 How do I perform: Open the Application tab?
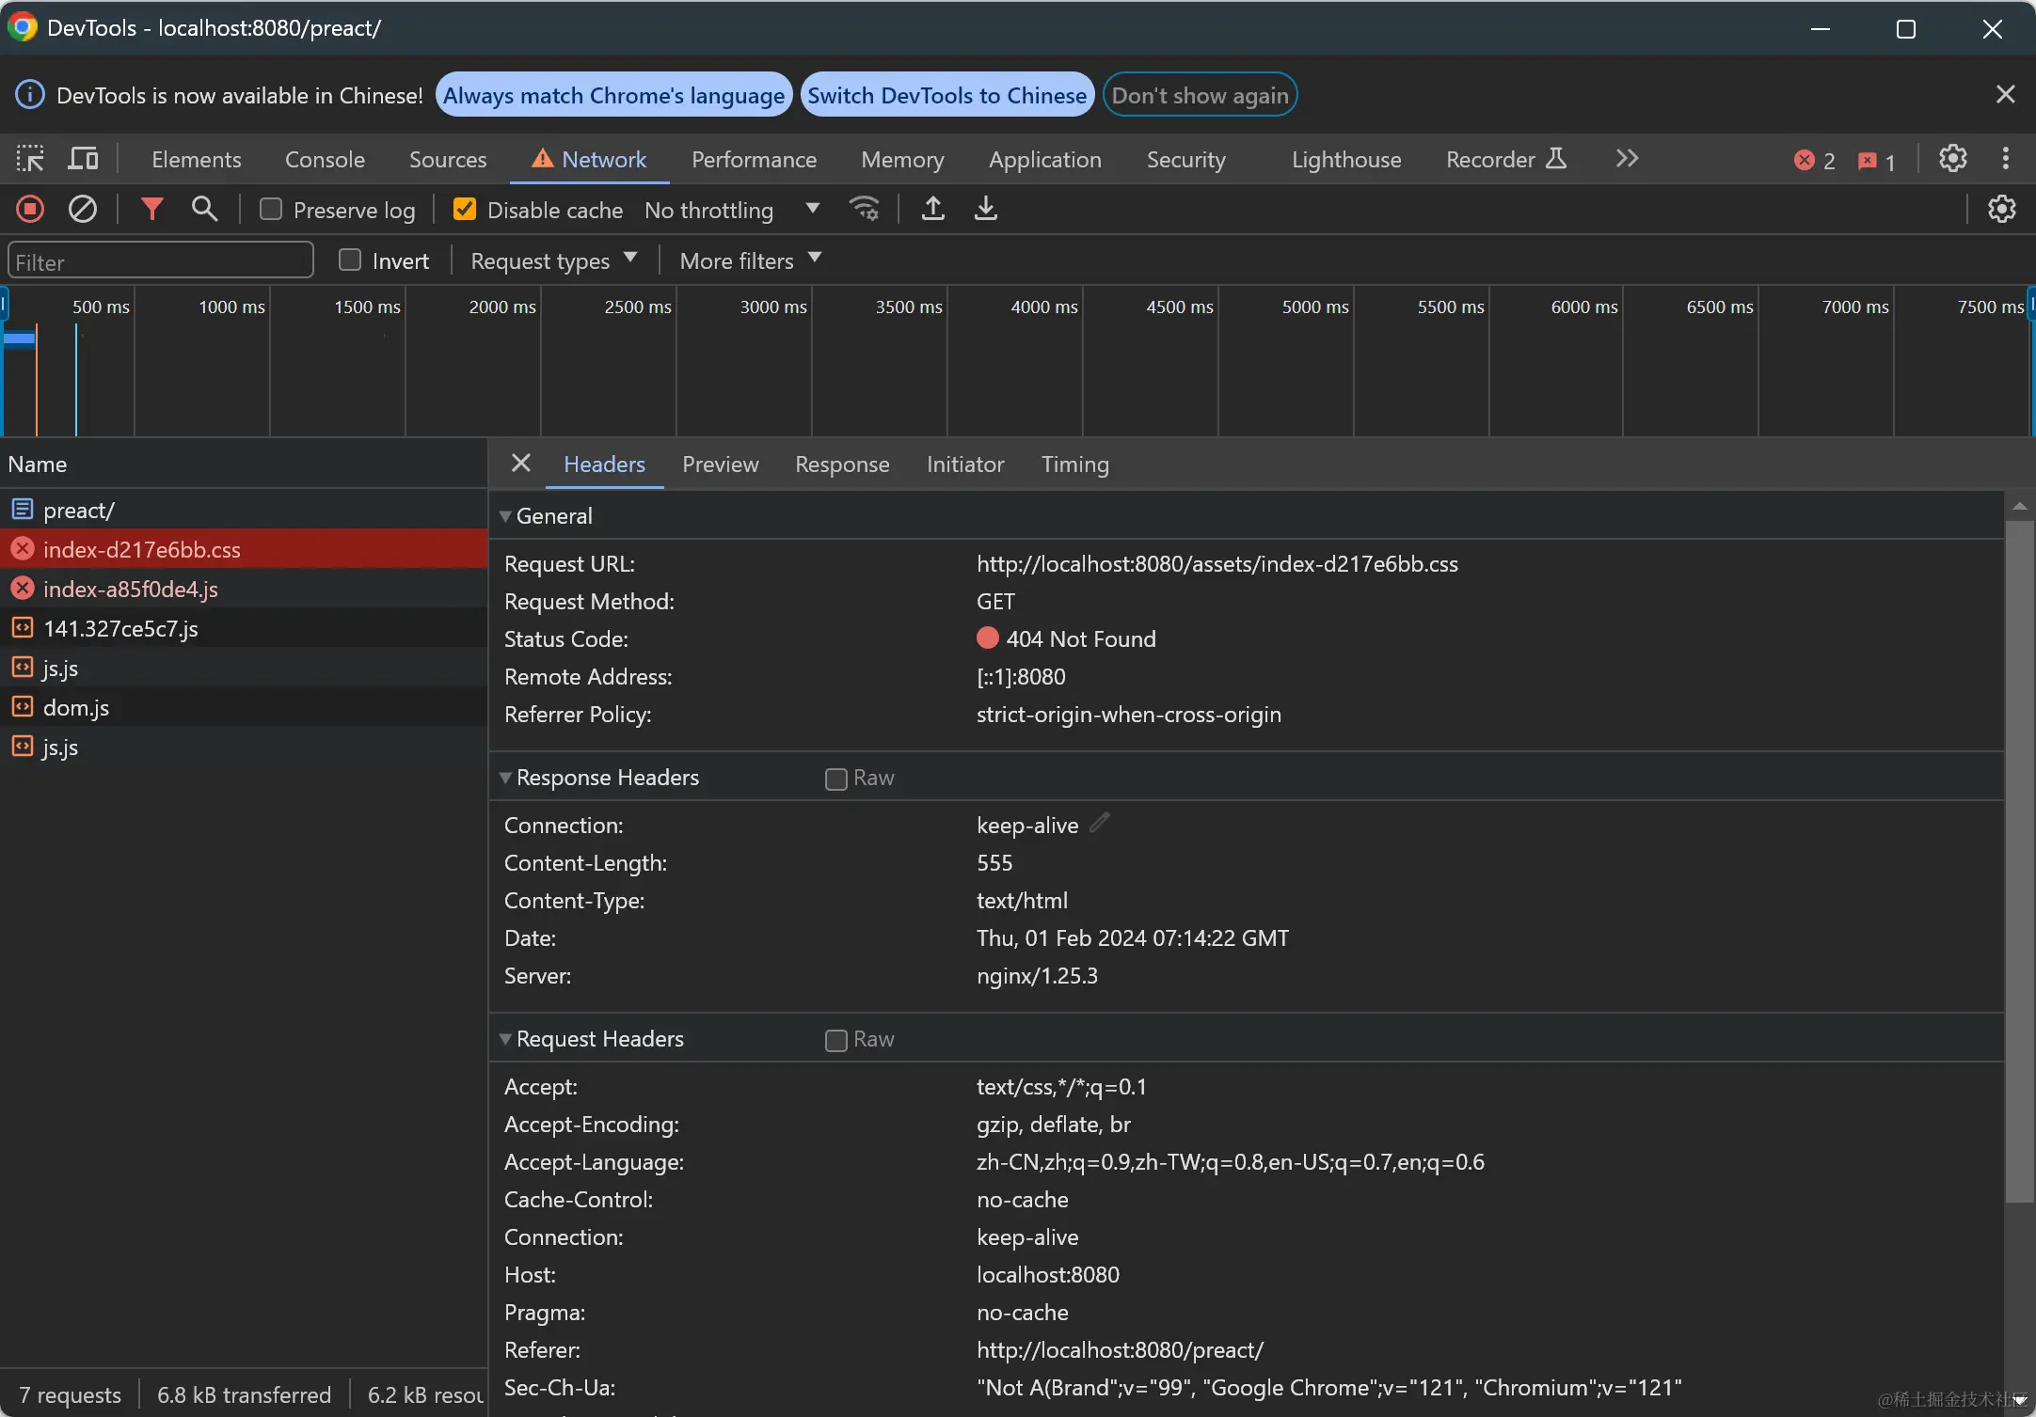click(x=1044, y=159)
